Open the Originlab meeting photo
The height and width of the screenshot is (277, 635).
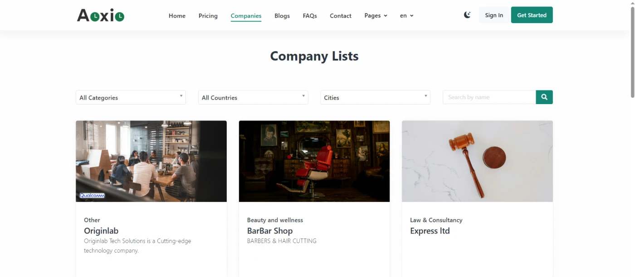coord(151,161)
